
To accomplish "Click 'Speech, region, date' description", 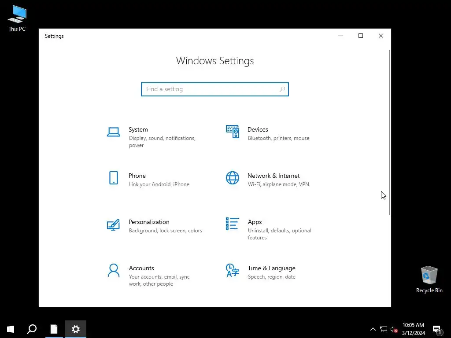I will (x=271, y=277).
